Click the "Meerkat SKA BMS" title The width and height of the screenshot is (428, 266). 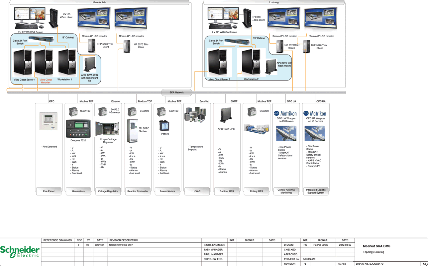pyautogui.click(x=376, y=246)
